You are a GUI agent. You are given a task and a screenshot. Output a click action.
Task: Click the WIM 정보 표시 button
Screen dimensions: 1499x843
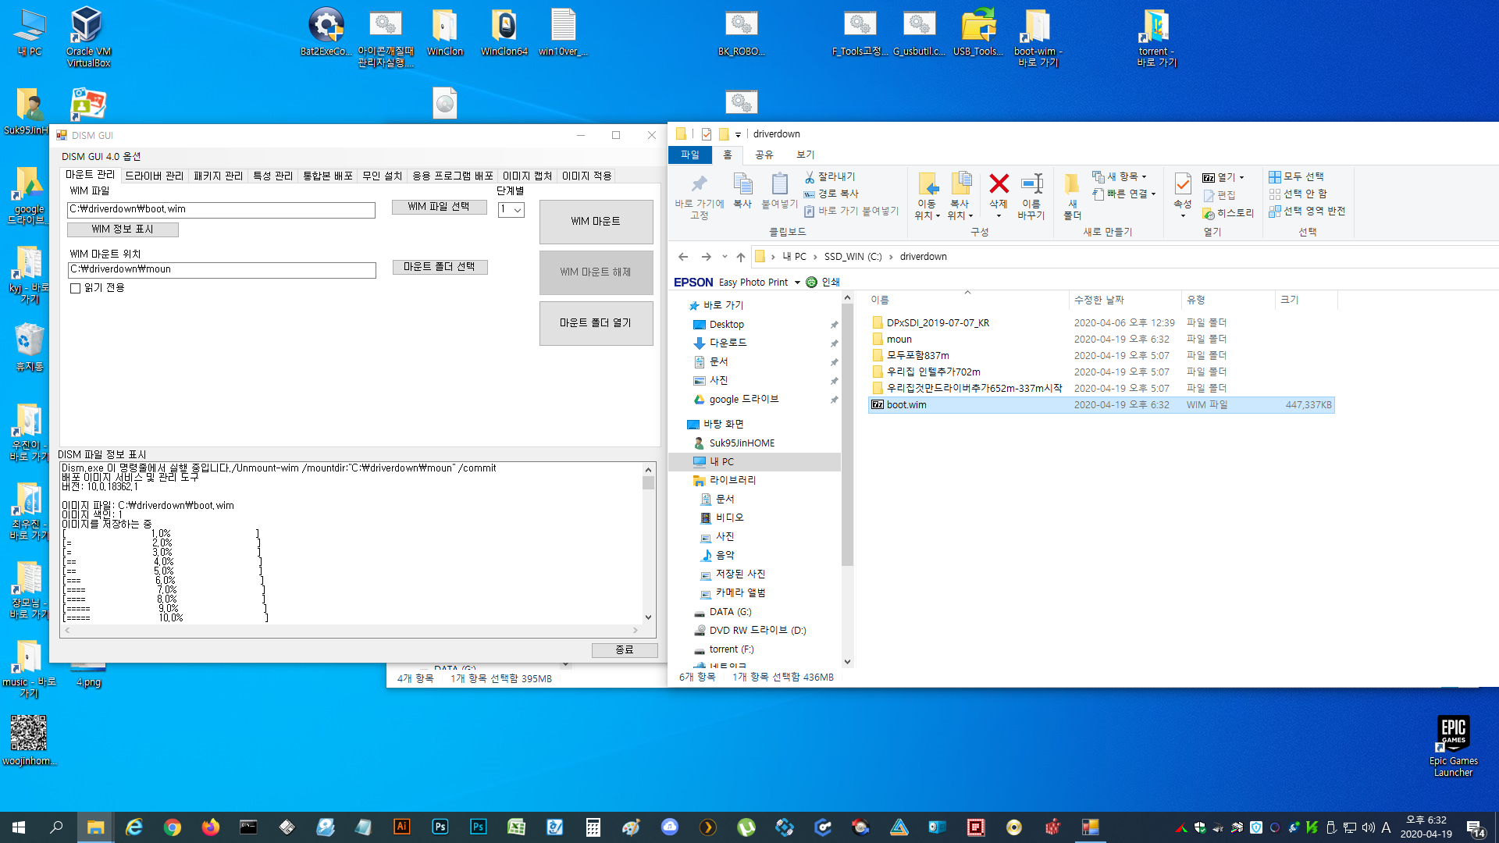click(123, 229)
